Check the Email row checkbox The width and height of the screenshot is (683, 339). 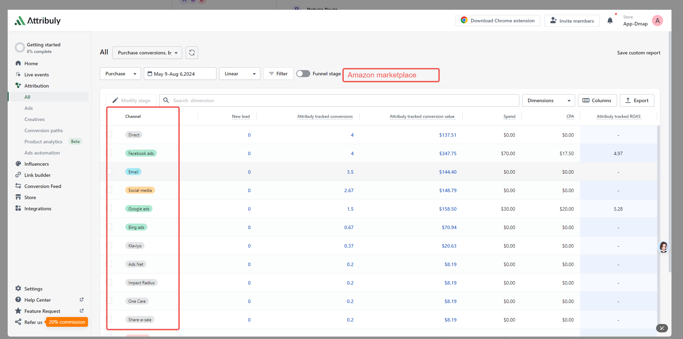[x=110, y=172]
